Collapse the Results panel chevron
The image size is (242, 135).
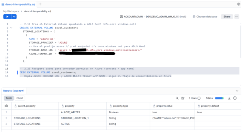coord(237,91)
